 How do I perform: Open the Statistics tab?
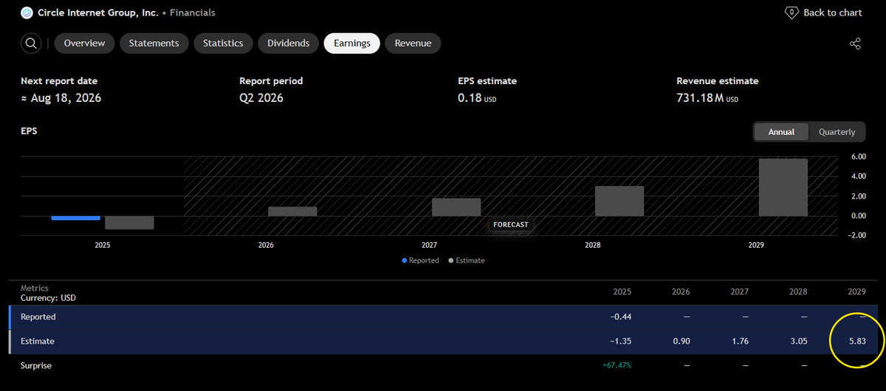pos(223,44)
